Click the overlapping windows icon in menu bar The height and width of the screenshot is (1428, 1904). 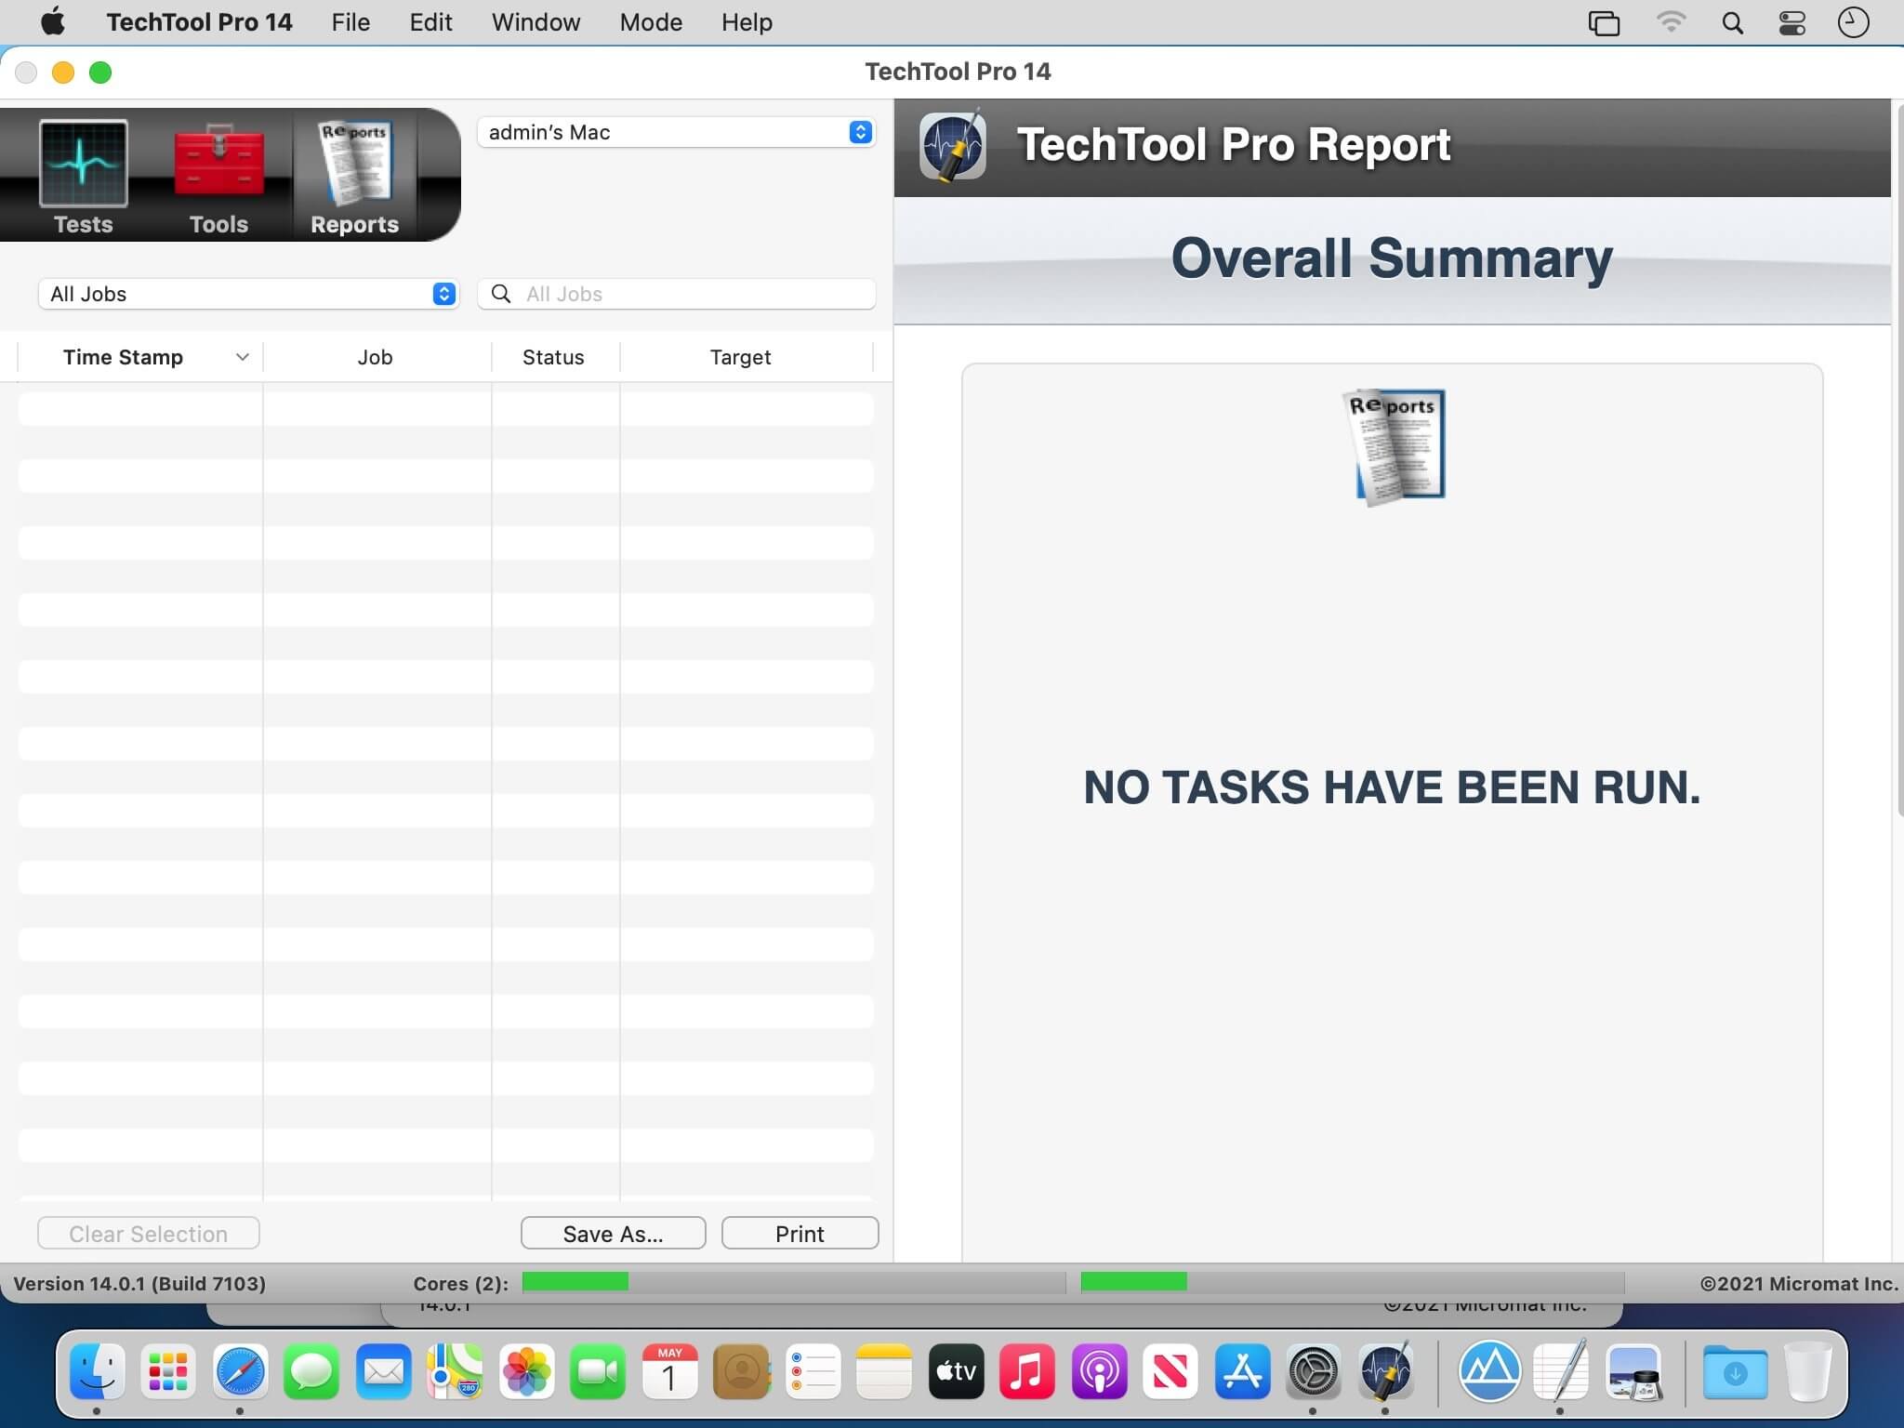click(1604, 23)
